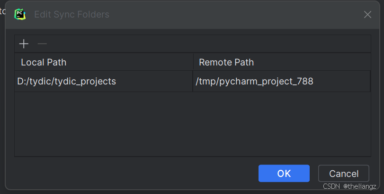Click the Edit Sync Folders title text

tap(71, 15)
